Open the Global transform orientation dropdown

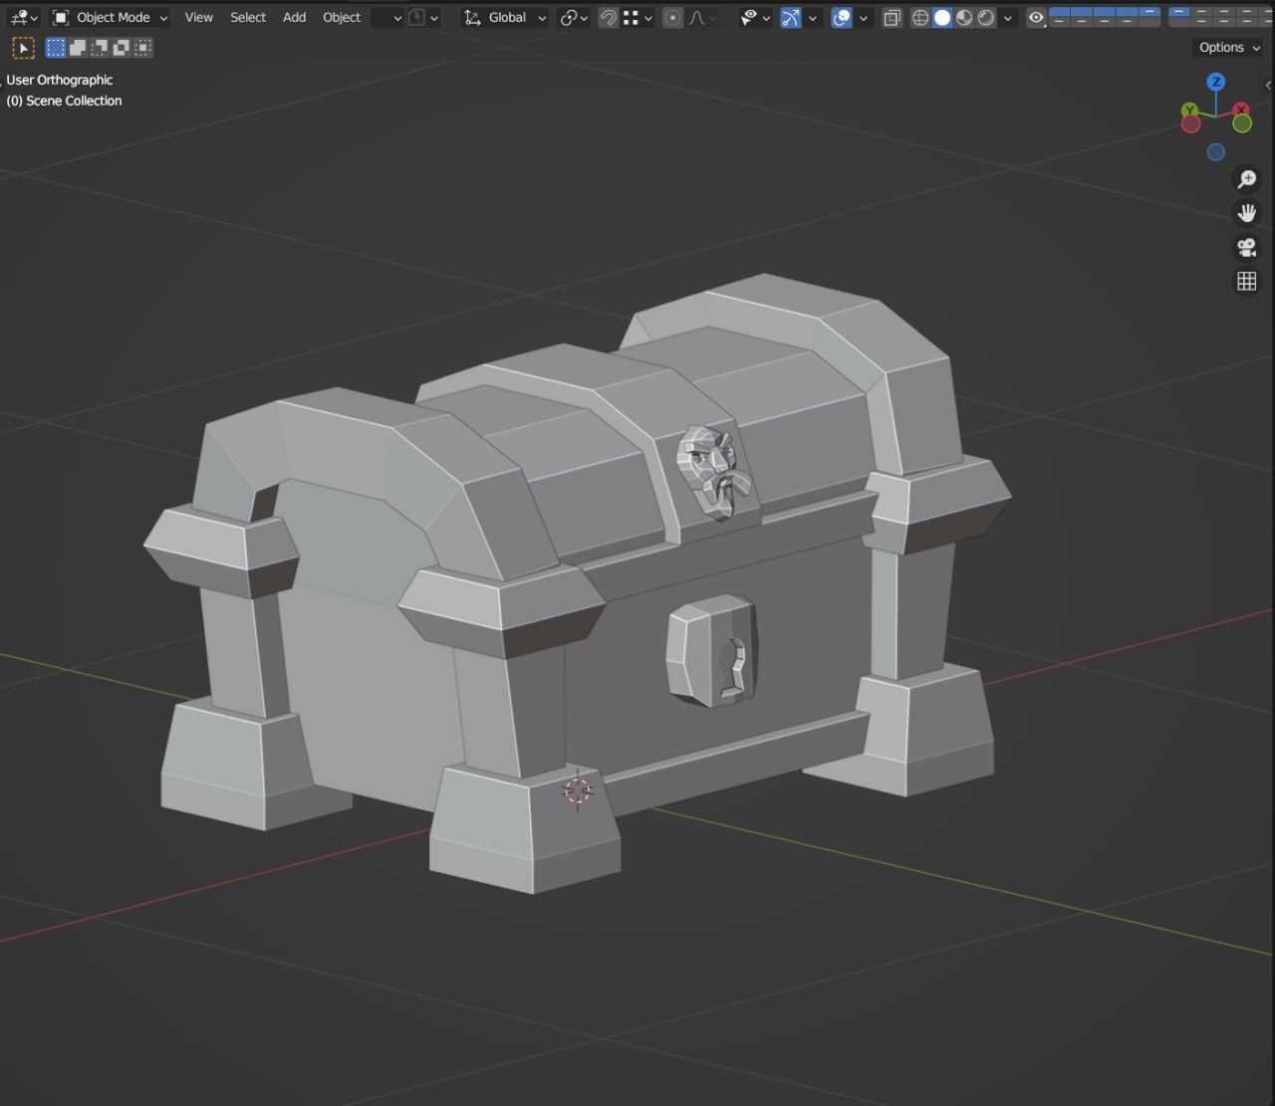click(x=503, y=17)
